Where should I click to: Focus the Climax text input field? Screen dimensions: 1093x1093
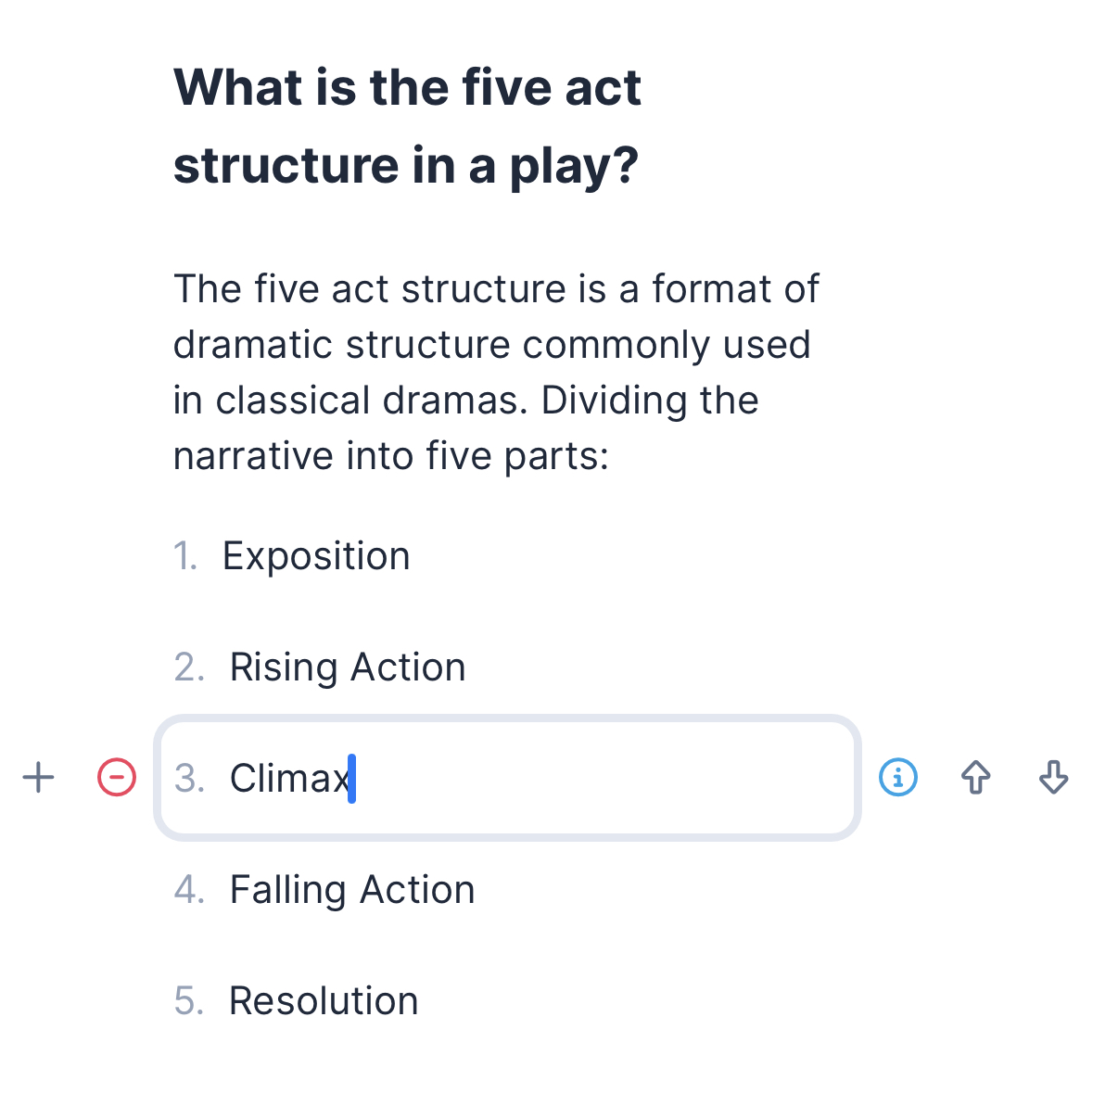pyautogui.click(x=507, y=778)
